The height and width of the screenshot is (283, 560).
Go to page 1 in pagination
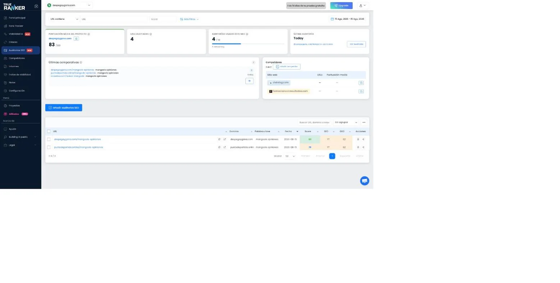pyautogui.click(x=332, y=156)
